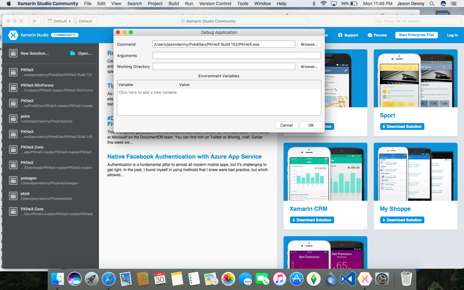Open Xamarin Studio from the Dock
Image resolution: width=464 pixels, height=290 pixels.
click(x=365, y=279)
